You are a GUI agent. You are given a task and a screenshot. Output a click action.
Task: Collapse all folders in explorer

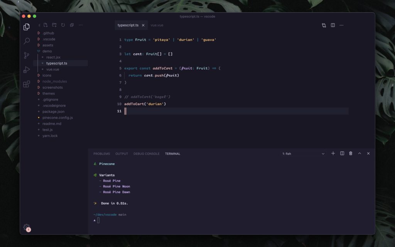[72, 25]
